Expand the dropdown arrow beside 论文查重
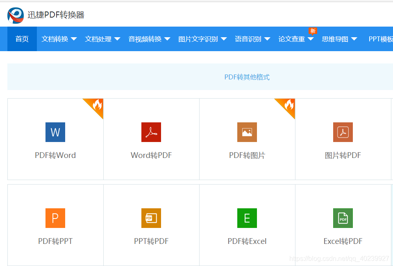The width and height of the screenshot is (393, 266). (311, 39)
